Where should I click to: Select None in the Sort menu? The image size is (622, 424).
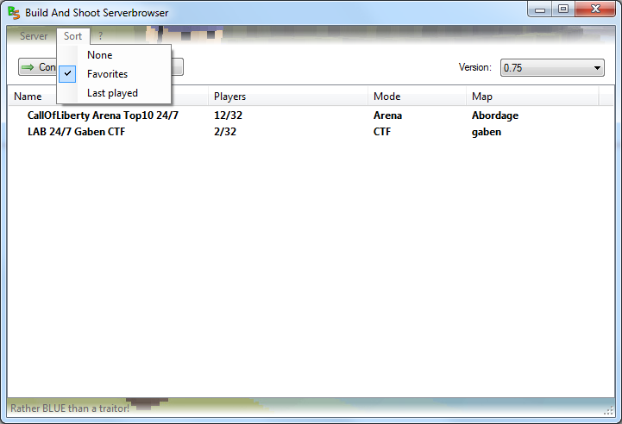click(x=99, y=55)
